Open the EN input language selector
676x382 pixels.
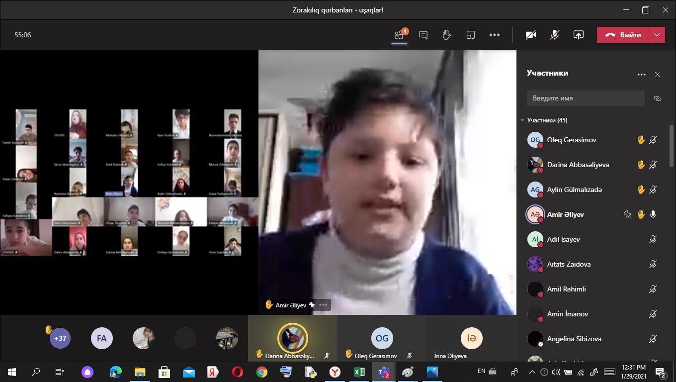[481, 371]
